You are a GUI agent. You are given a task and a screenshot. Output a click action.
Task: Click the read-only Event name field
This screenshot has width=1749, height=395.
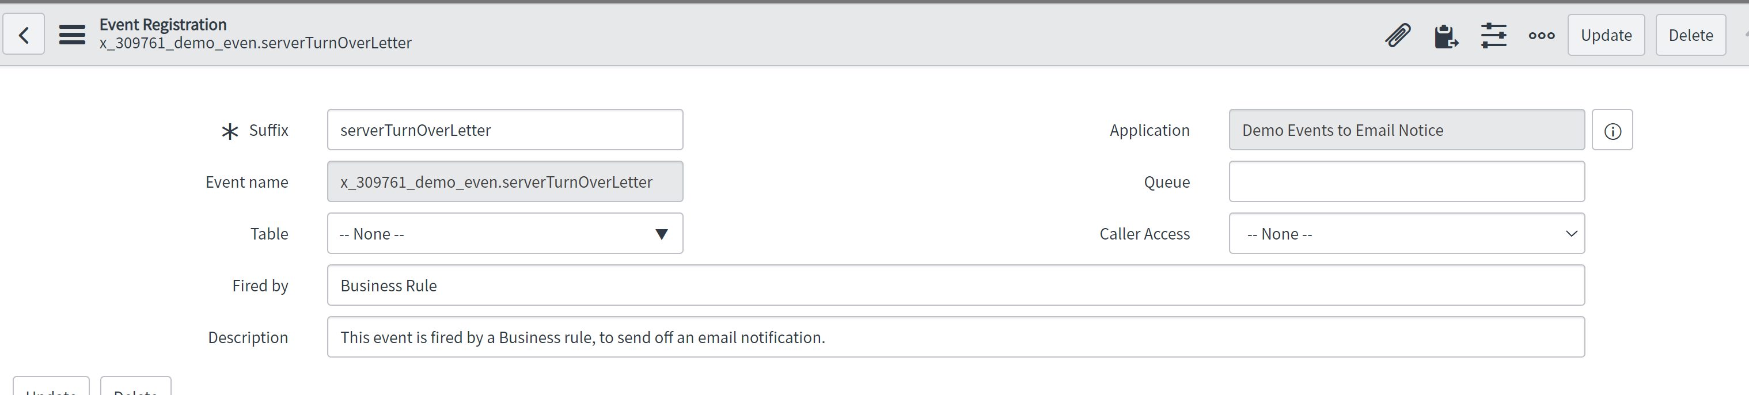pos(504,182)
